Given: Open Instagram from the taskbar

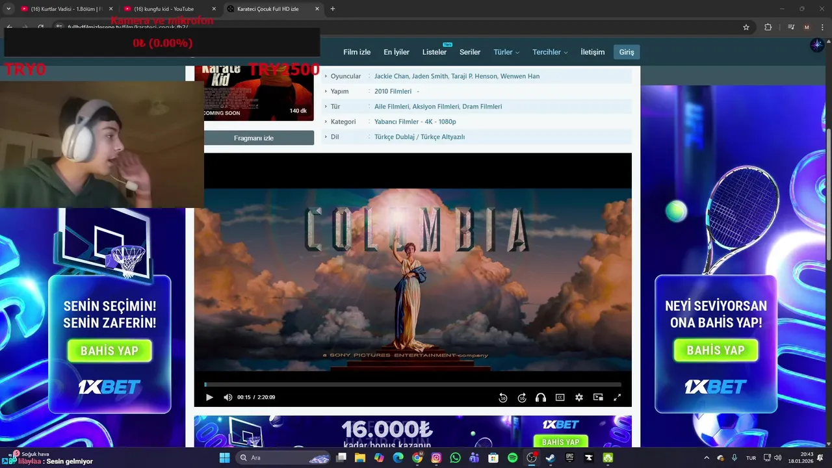Looking at the screenshot, I should click(436, 458).
